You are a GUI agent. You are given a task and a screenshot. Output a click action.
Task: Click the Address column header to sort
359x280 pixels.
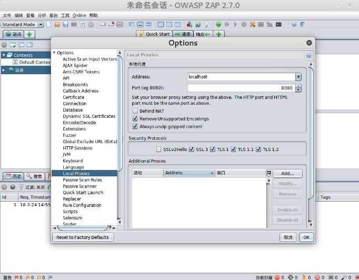(x=189, y=173)
